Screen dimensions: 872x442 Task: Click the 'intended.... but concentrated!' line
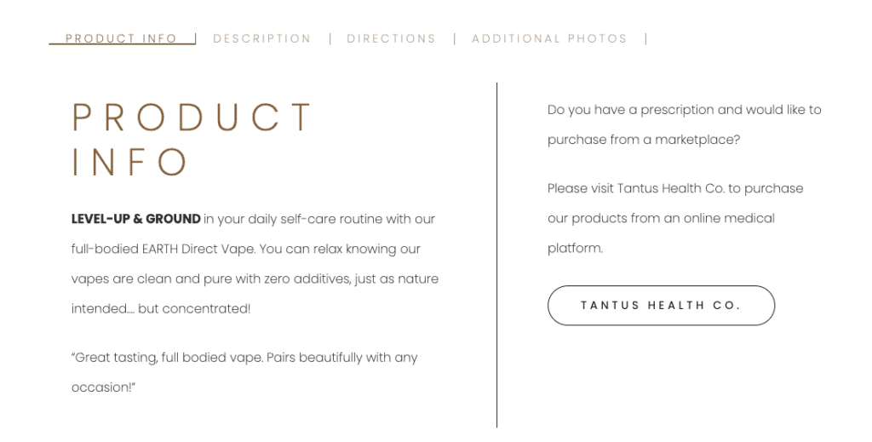161,308
